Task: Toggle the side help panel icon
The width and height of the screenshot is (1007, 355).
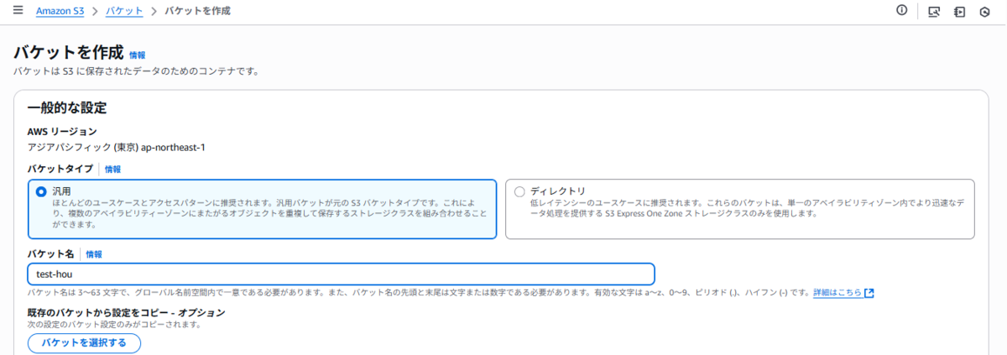Action: 959,12
